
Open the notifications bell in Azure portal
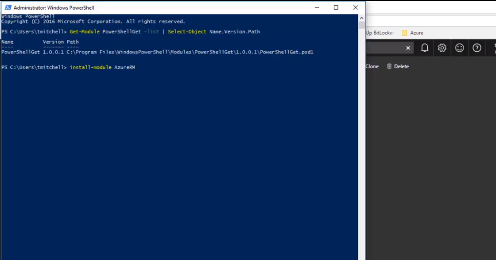[x=425, y=48]
